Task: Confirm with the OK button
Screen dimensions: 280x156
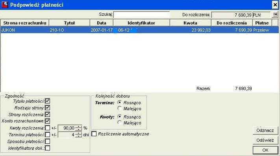Action: pyautogui.click(x=265, y=150)
